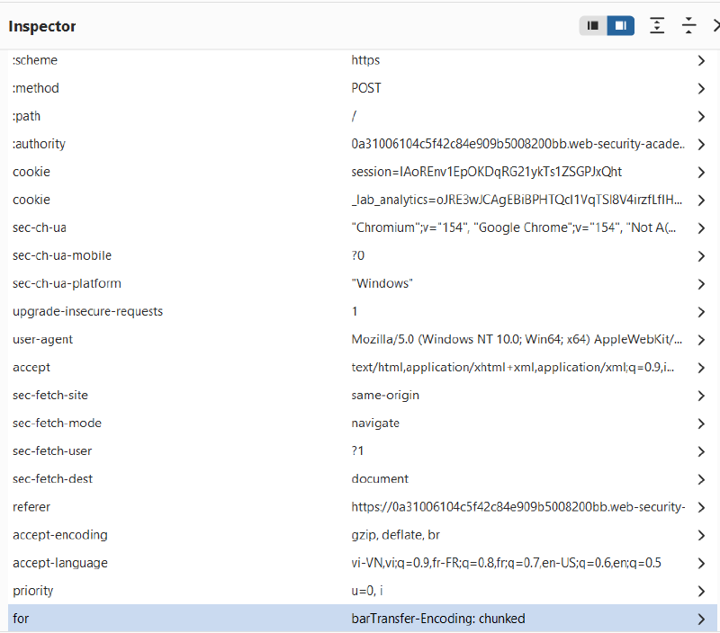Select the 'navigate' value
Screen dimensions: 720x633
(375, 423)
